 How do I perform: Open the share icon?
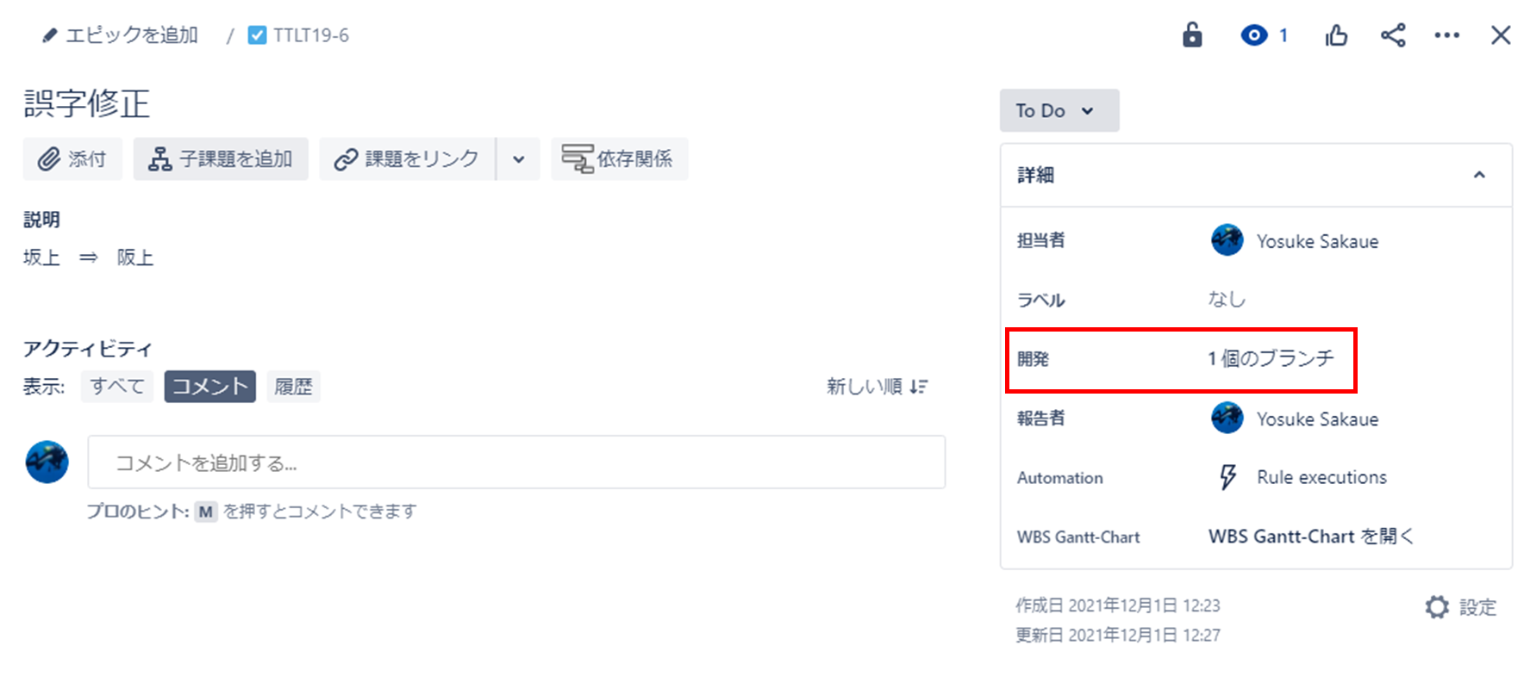tap(1394, 35)
